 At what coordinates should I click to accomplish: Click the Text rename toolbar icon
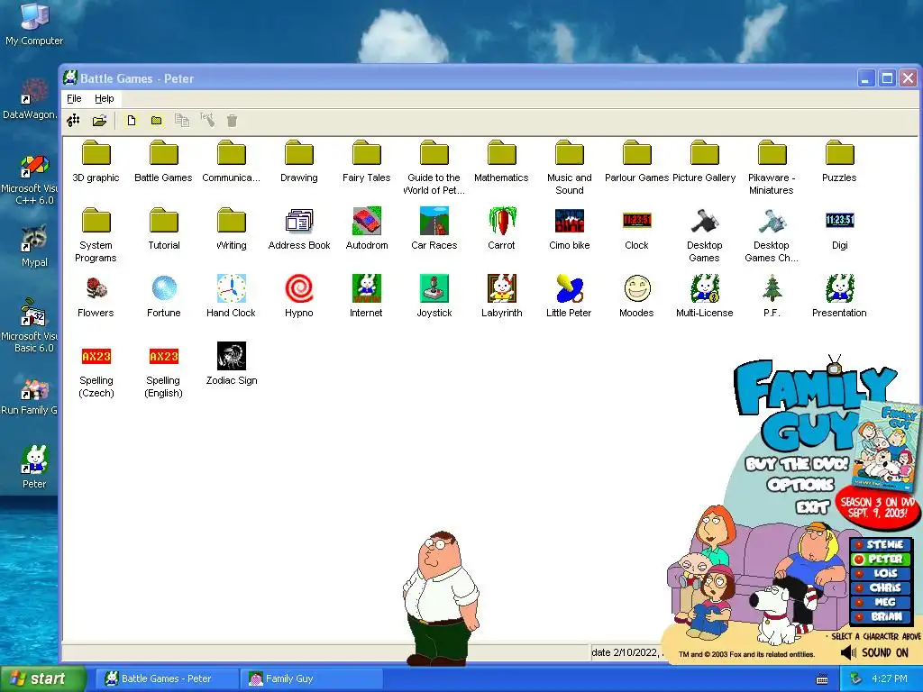click(x=207, y=120)
